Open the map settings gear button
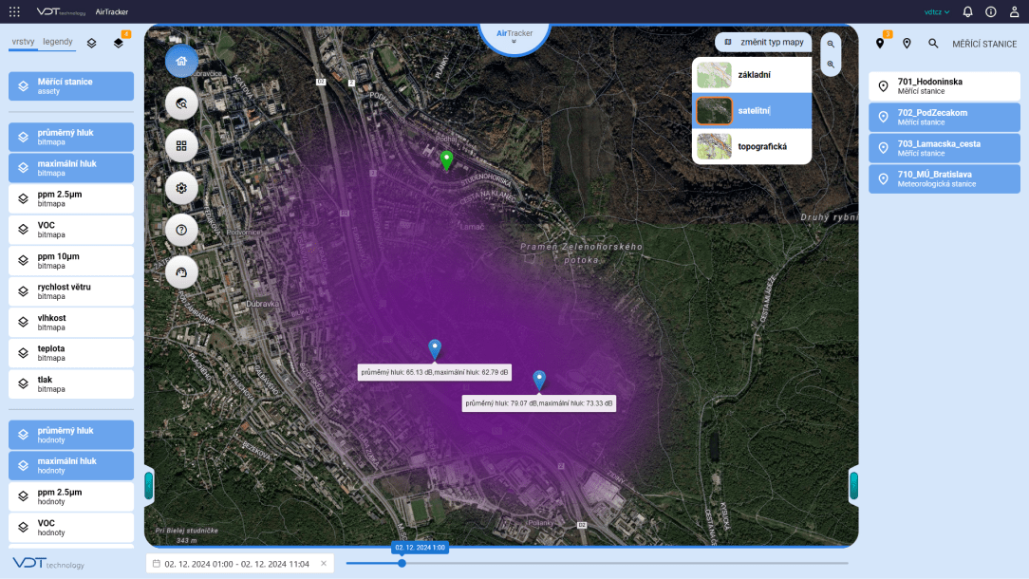The height and width of the screenshot is (579, 1029). 181,188
